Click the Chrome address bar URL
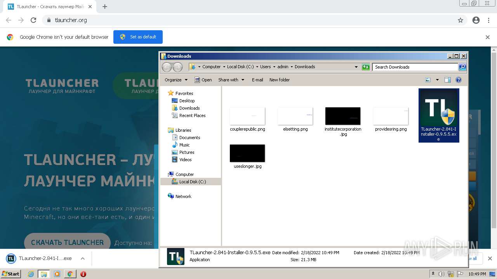Viewport: 497px width, 279px height. [71, 20]
